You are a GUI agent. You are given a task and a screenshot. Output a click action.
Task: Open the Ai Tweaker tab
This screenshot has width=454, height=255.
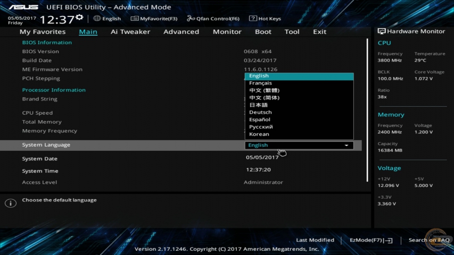click(130, 31)
